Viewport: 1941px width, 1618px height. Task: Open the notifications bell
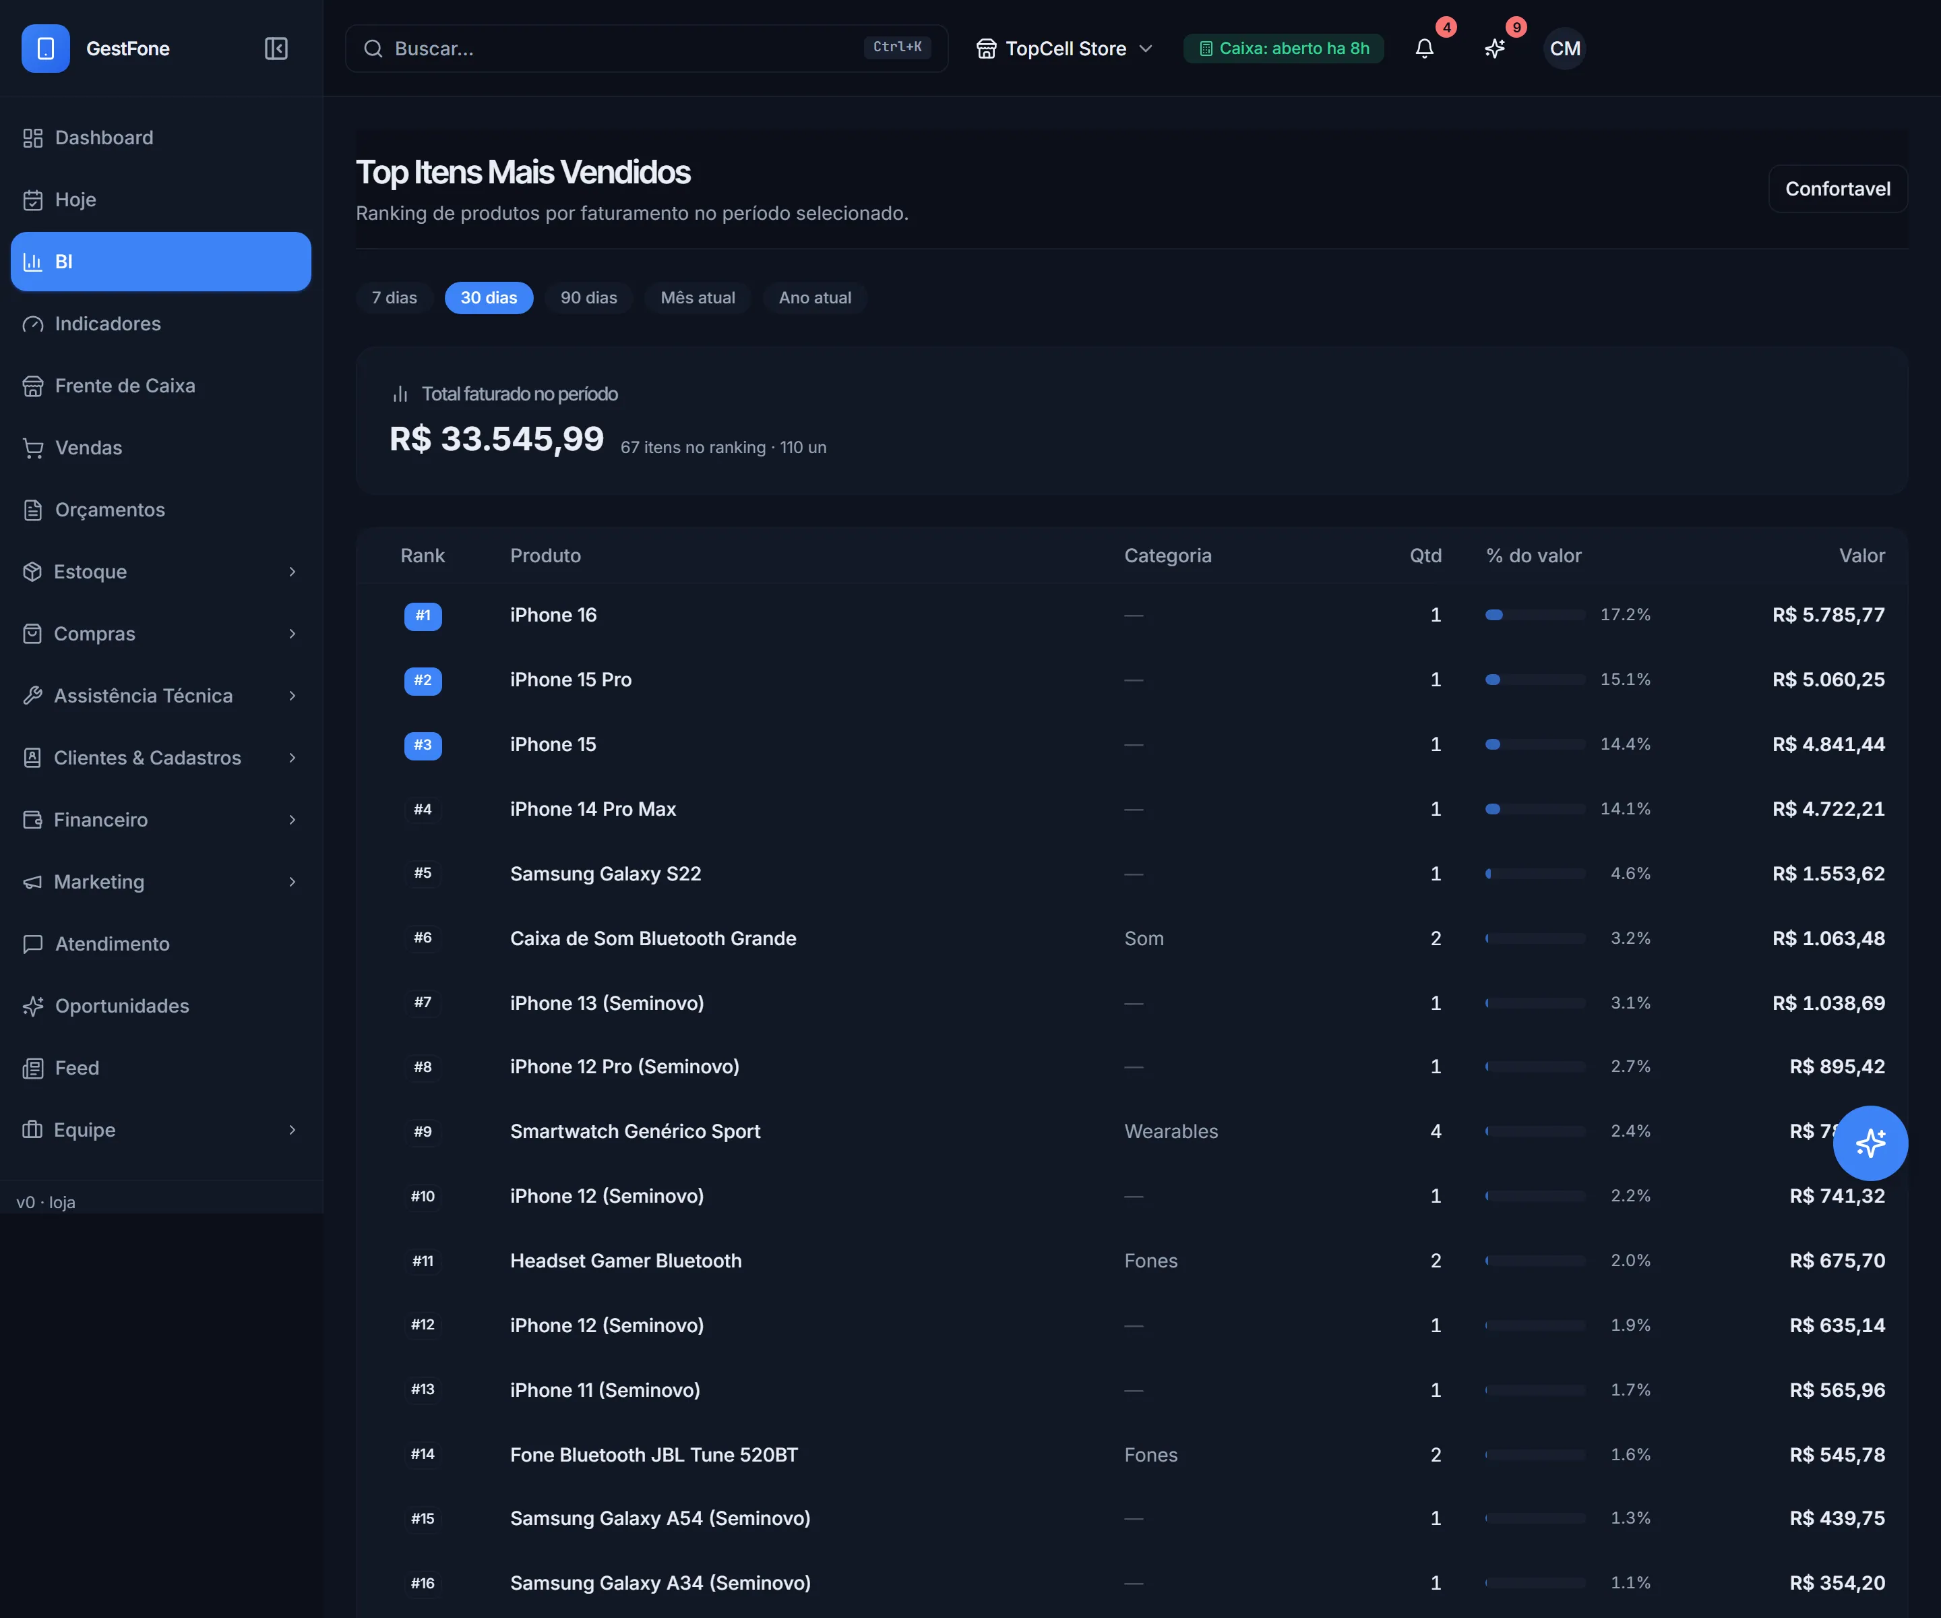click(1424, 48)
